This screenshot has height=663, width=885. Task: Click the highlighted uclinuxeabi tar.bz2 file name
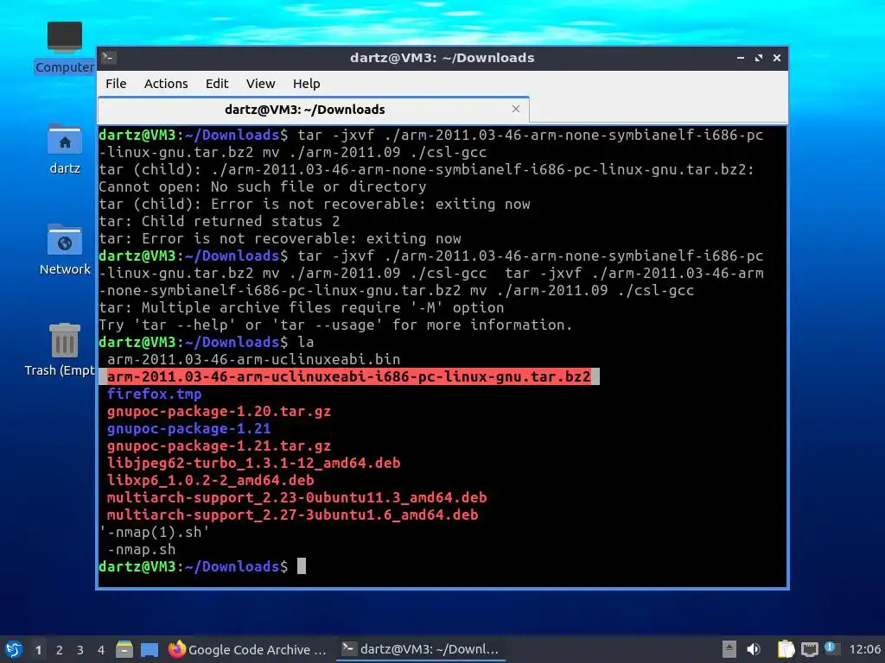[x=349, y=376]
